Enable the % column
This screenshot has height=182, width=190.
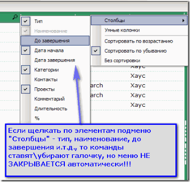pyautogui.click(x=55, y=118)
